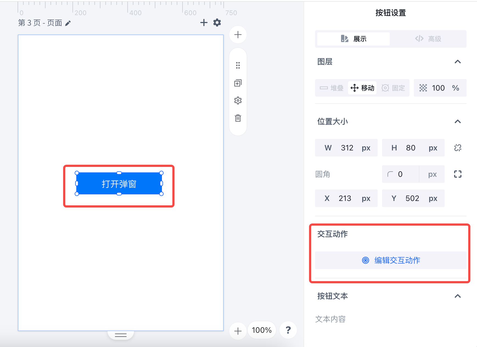Screen dimensions: 477x347
Task: Click the 按钮设置 panel heading
Action: click(x=391, y=13)
